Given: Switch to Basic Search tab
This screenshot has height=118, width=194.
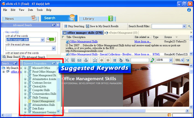Looking at the screenshot, I should point(12,57).
